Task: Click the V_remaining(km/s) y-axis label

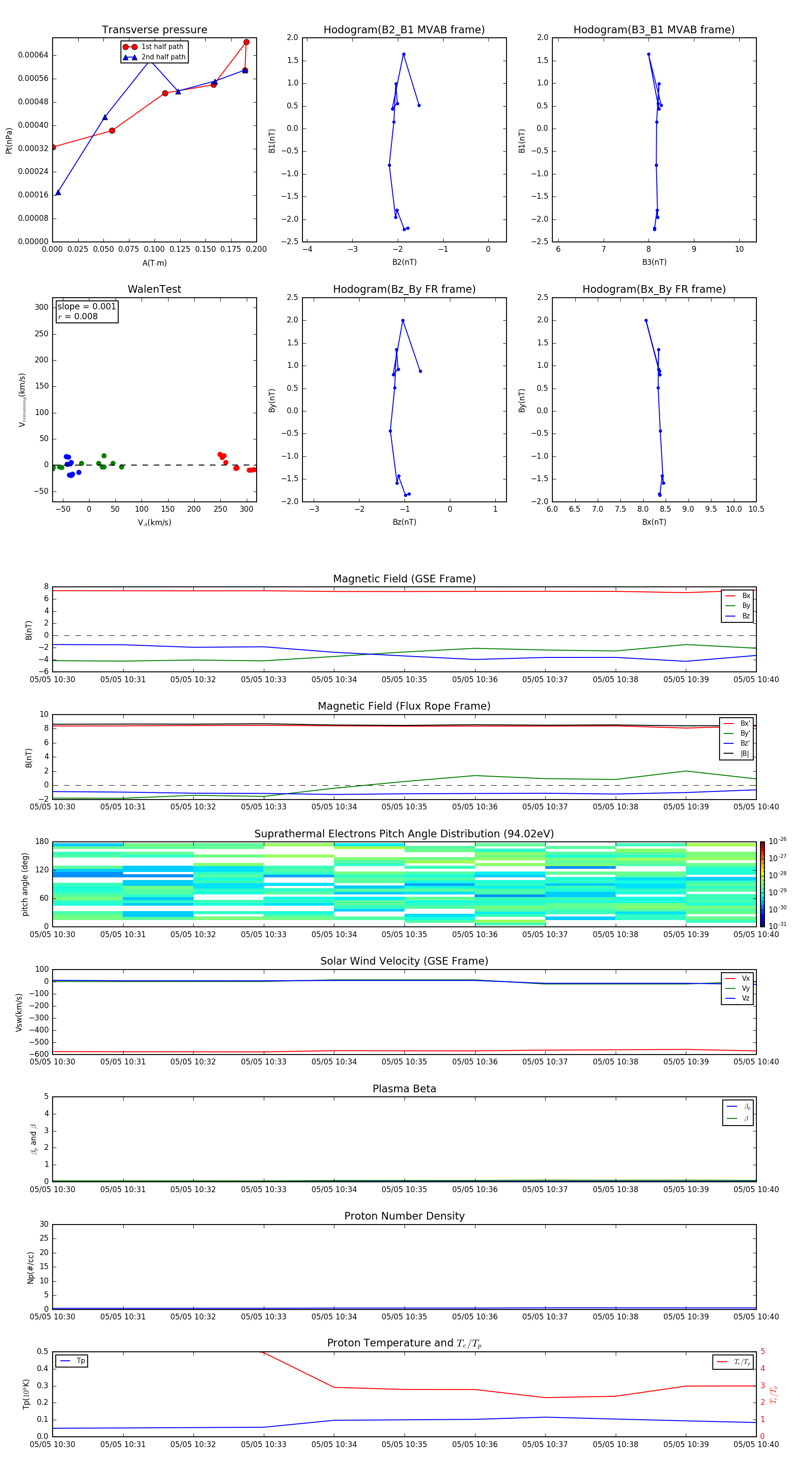Action: pos(22,400)
